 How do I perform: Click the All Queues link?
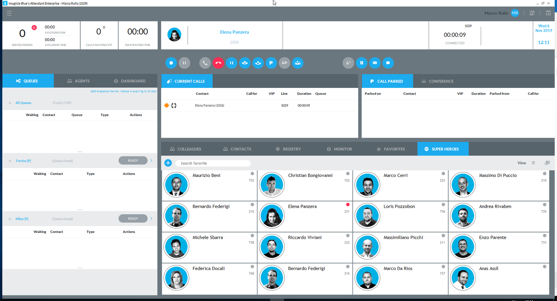coord(23,103)
